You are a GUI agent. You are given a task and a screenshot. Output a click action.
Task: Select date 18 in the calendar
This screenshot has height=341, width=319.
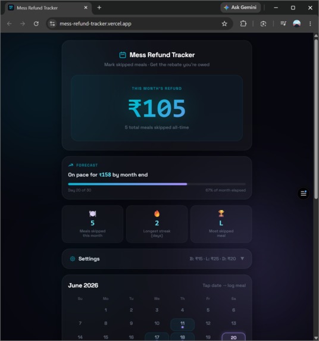coord(183,337)
